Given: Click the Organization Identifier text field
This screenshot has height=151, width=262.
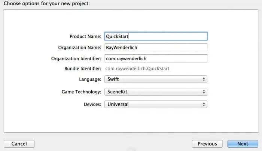Looking at the screenshot, I should pos(156,58).
